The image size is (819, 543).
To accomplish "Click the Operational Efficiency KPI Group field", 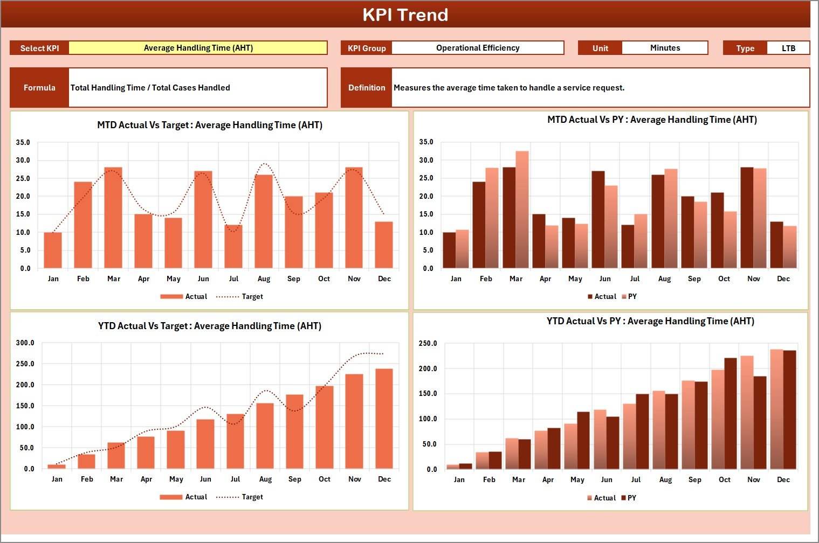I will 477,48.
